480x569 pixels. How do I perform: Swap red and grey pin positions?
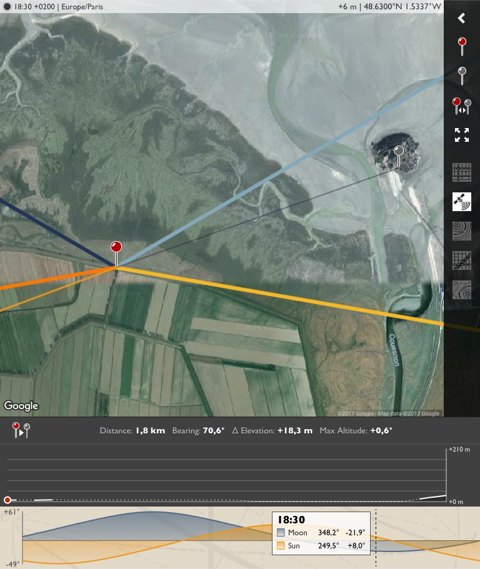[x=462, y=106]
